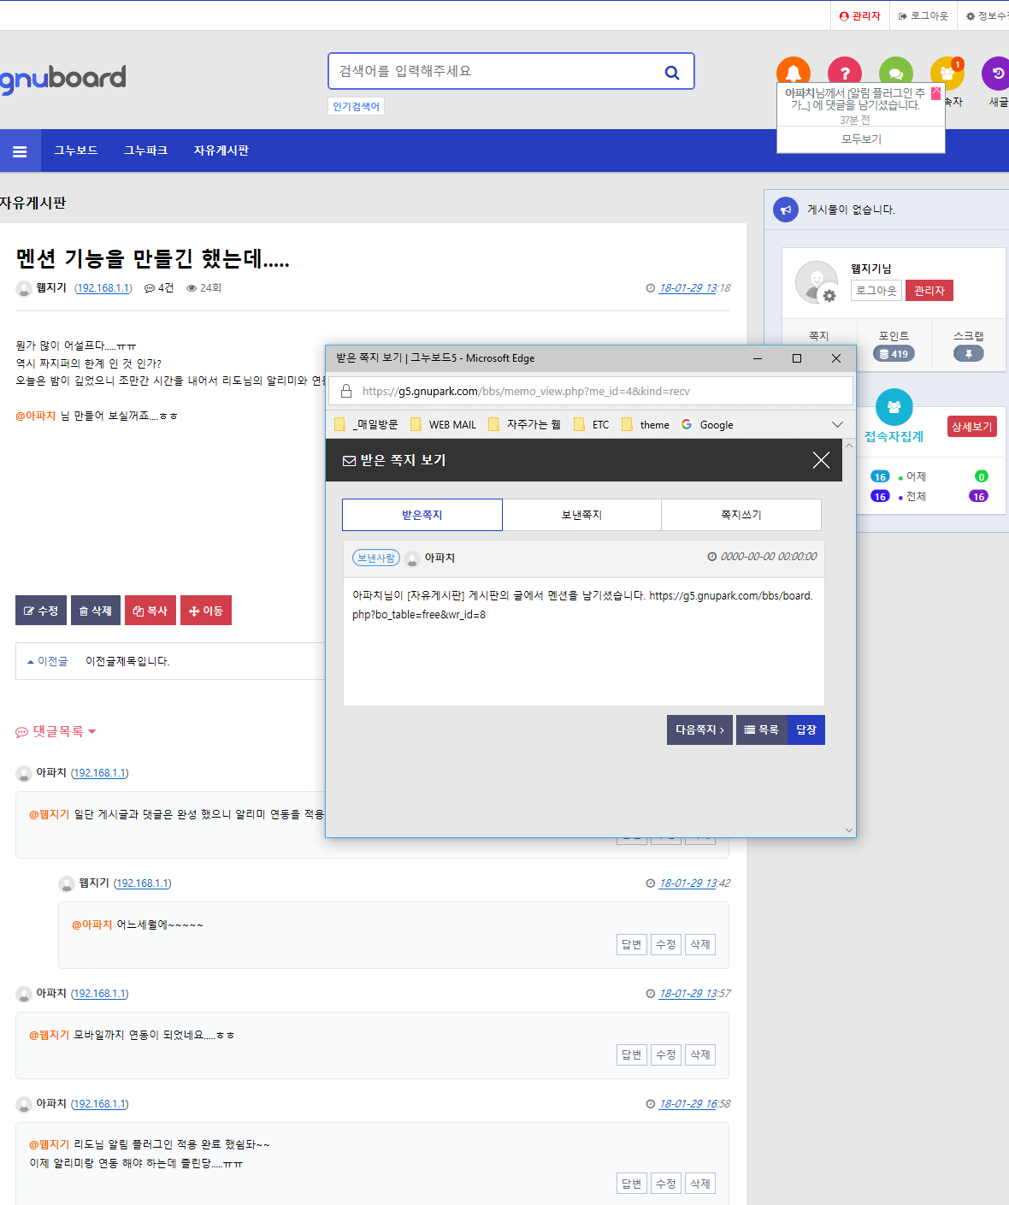Click the profile avatar gear icon
Screen dimensions: 1009x1205
[x=829, y=296]
